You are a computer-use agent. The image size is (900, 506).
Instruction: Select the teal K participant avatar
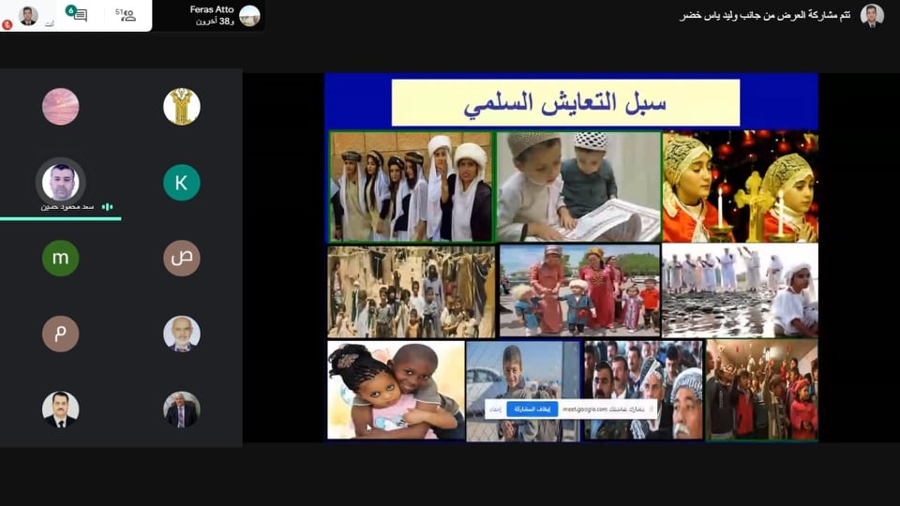click(x=181, y=183)
